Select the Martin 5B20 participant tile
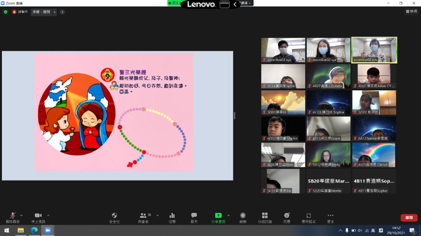The width and height of the screenshot is (421, 236). pyautogui.click(x=329, y=181)
